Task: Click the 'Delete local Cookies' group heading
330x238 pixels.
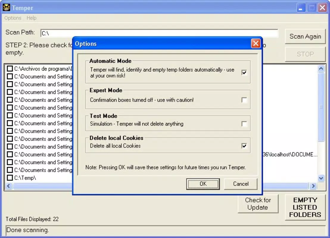Action: (116, 138)
